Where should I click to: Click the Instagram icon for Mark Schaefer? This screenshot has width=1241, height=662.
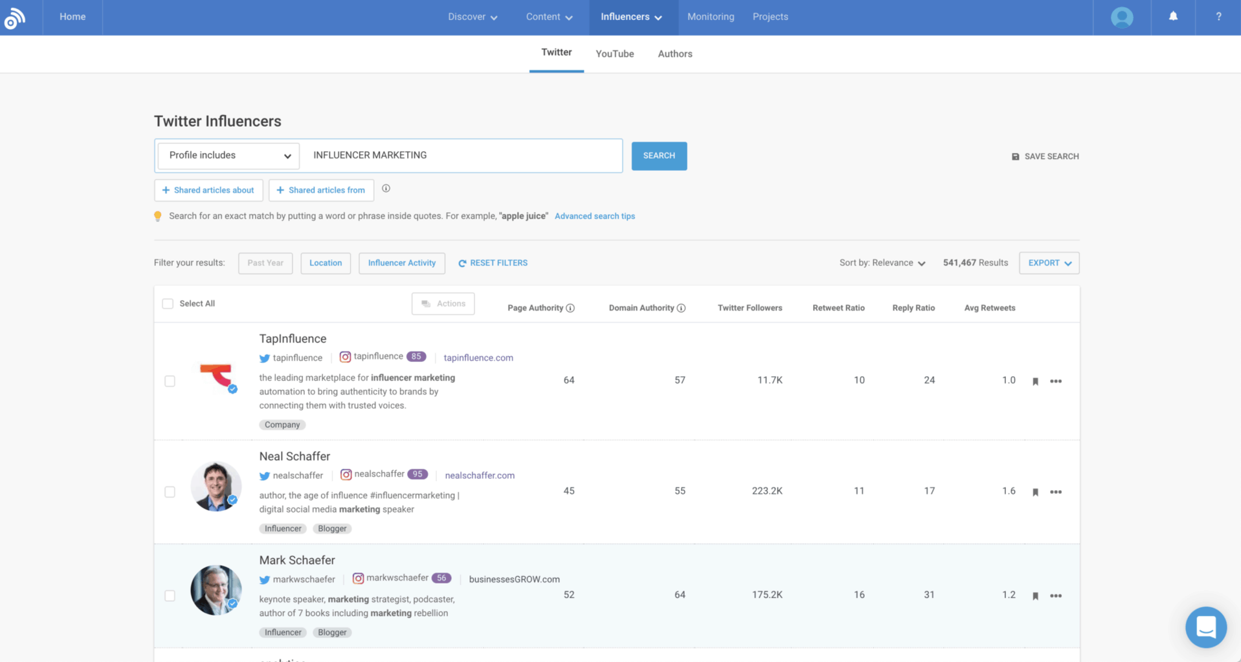358,579
